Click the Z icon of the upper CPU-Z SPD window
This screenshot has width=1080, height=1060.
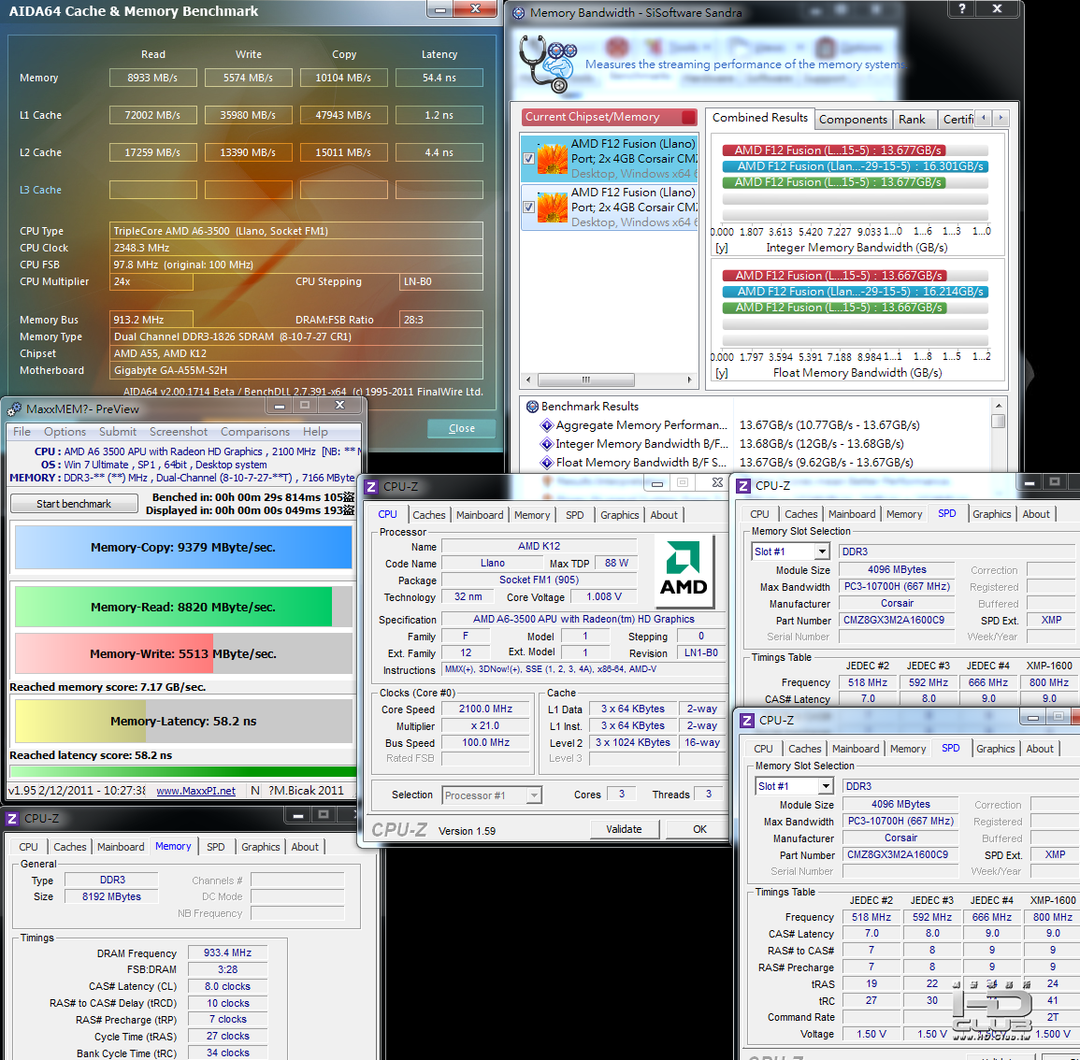point(743,485)
